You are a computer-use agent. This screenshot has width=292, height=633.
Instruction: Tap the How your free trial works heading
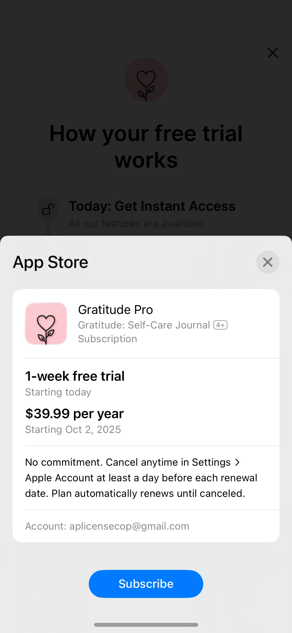pos(146,147)
